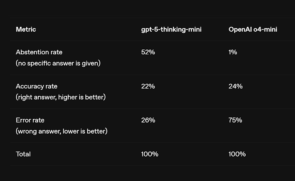Select the 75% error rate value

tap(236, 120)
